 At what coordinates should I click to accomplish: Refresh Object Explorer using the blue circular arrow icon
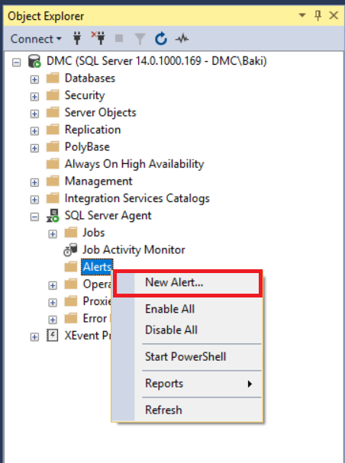(x=161, y=39)
